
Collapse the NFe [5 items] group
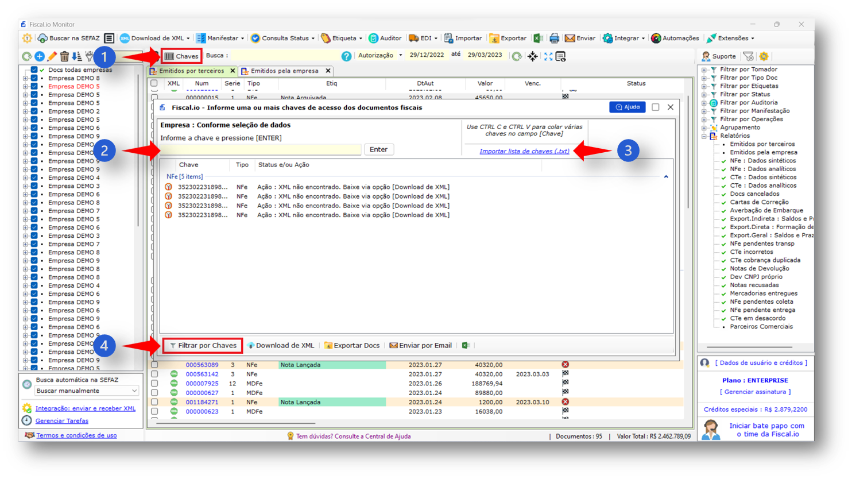pyautogui.click(x=666, y=177)
